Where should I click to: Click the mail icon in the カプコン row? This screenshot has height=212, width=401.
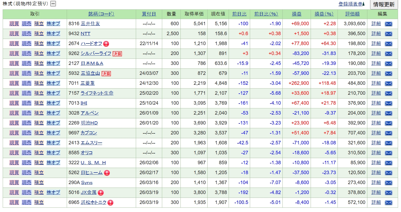click(x=388, y=133)
